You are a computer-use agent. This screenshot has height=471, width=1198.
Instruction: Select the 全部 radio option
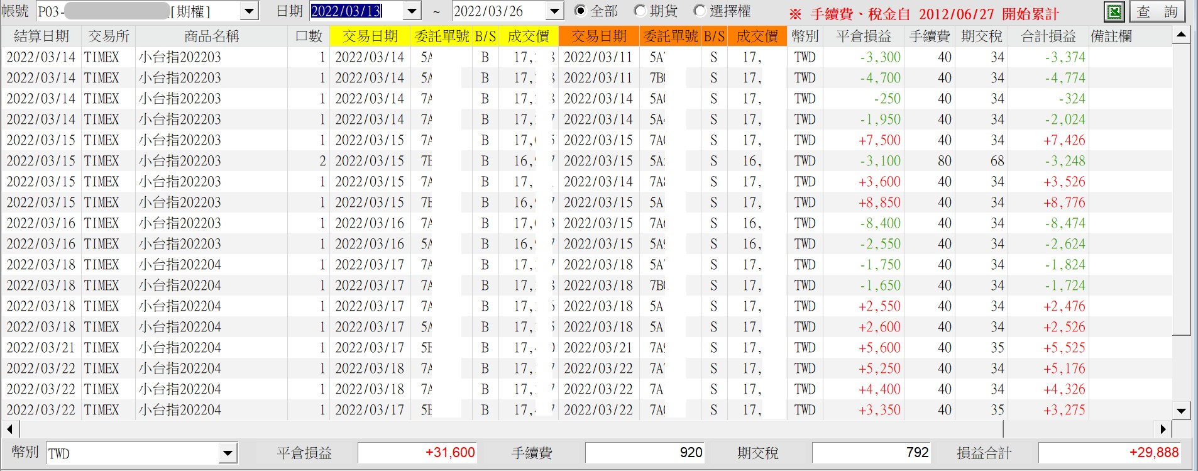point(596,11)
